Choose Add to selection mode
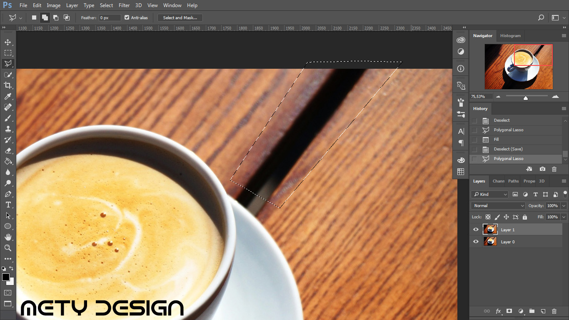569x320 pixels. point(45,17)
